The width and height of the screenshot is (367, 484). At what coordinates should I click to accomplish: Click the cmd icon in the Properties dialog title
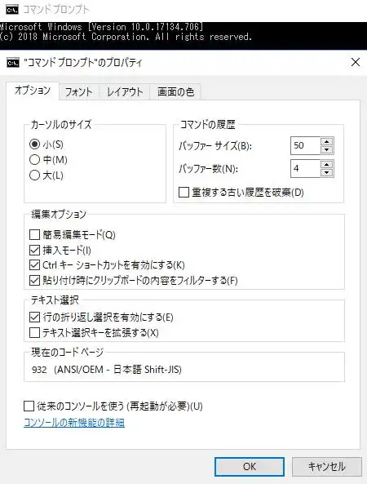pos(13,63)
